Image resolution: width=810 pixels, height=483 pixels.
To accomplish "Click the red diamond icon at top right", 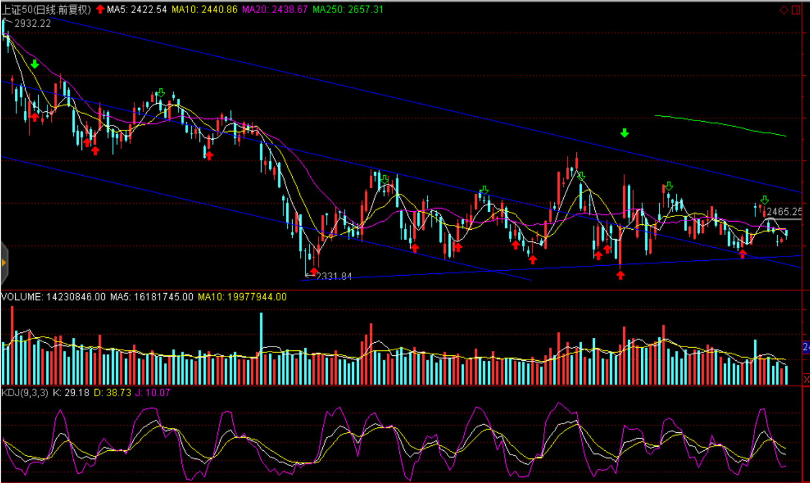I will tap(783, 10).
